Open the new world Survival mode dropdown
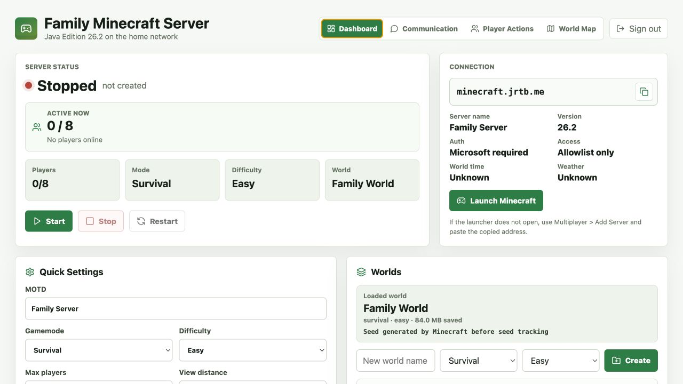Image resolution: width=683 pixels, height=384 pixels. pos(479,361)
